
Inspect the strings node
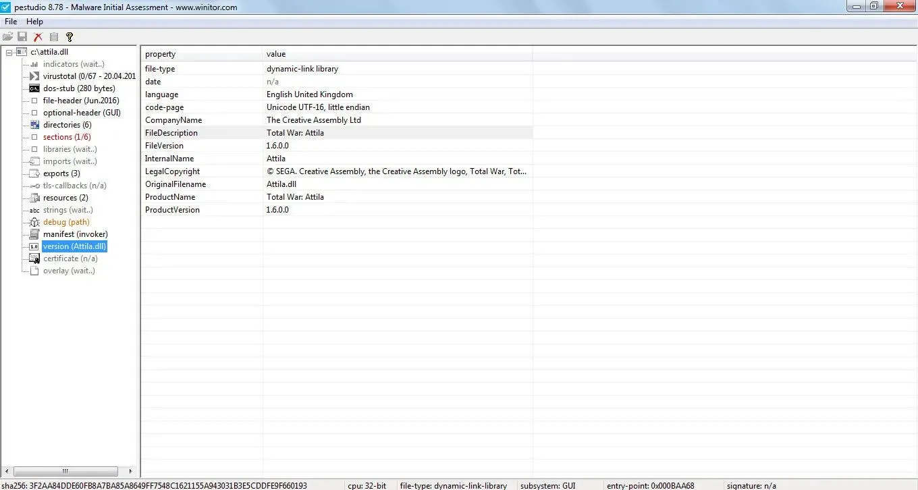[67, 210]
